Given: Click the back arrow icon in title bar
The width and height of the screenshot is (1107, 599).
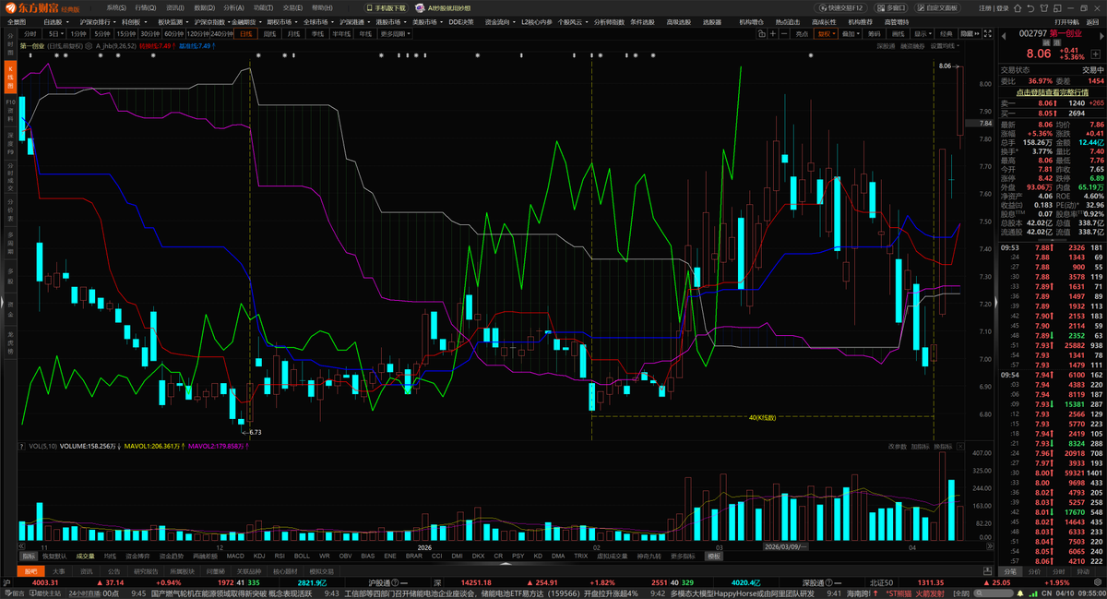Looking at the screenshot, I should click(x=1030, y=8).
